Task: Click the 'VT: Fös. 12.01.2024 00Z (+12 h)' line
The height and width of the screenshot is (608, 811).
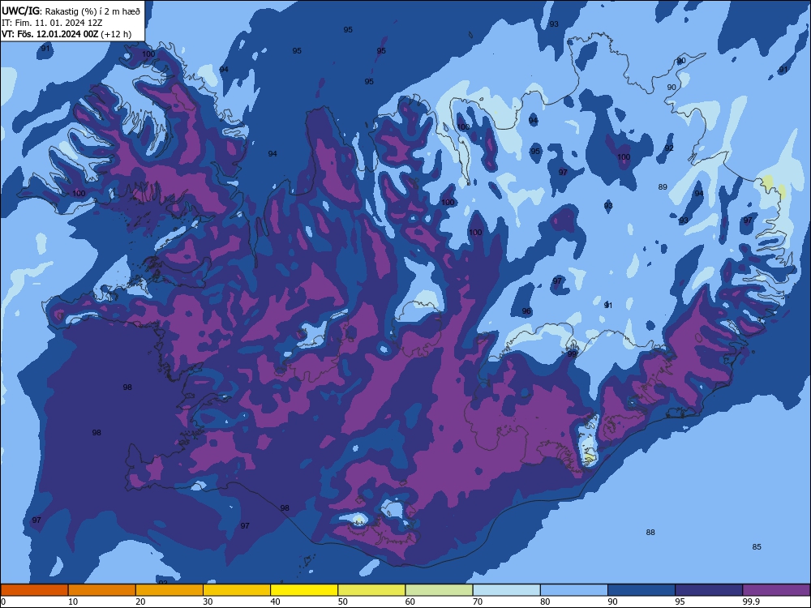Action: pos(67,34)
